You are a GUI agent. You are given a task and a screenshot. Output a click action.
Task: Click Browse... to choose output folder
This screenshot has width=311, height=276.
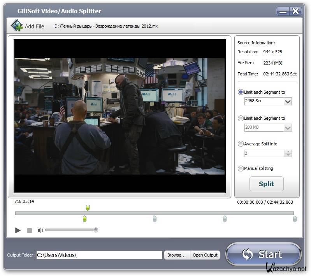[177, 255]
